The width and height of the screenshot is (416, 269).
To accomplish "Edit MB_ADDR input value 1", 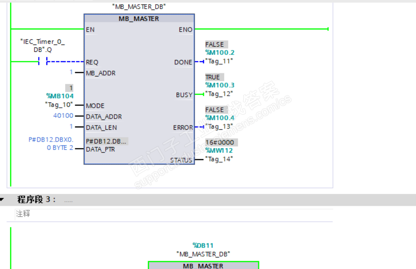I will pos(71,72).
